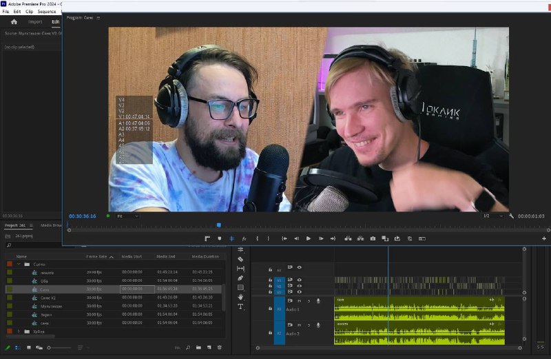Step back one frame in Program monitor

point(296,238)
